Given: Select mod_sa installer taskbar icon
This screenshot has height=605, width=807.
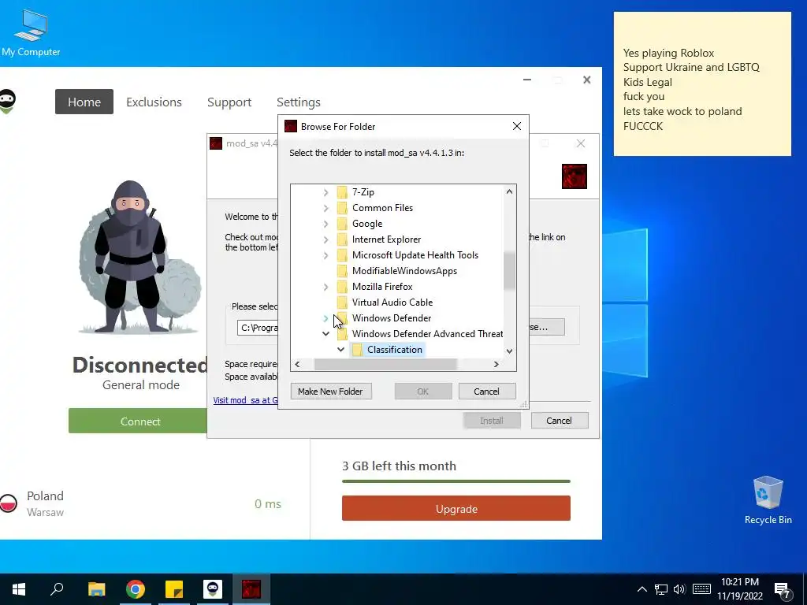Looking at the screenshot, I should click(x=251, y=589).
